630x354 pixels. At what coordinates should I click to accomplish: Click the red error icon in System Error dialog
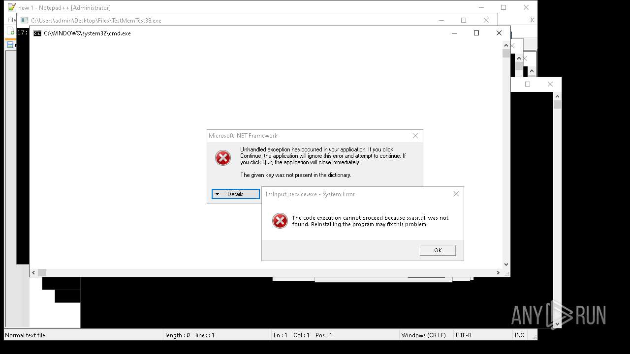click(x=280, y=221)
